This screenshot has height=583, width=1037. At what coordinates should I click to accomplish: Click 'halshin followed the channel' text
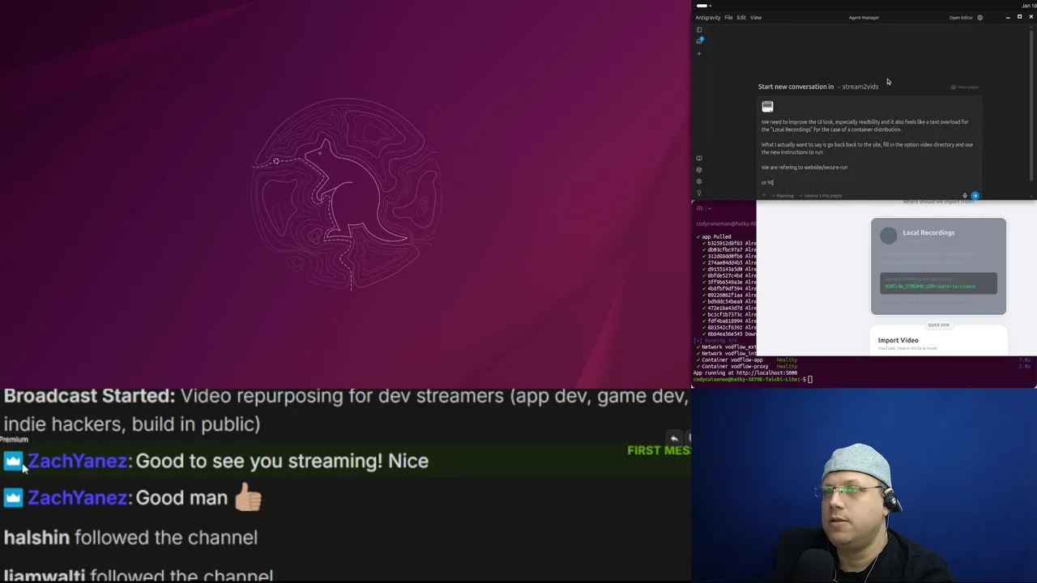(x=130, y=537)
